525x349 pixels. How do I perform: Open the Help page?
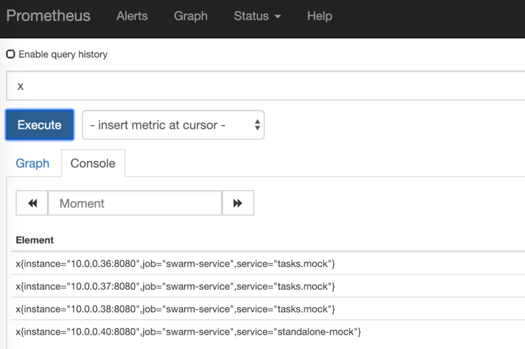[x=320, y=16]
